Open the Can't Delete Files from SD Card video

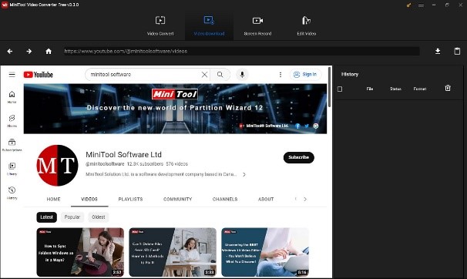[173, 252]
